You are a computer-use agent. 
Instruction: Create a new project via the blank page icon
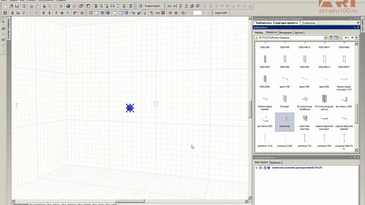click(x=6, y=6)
